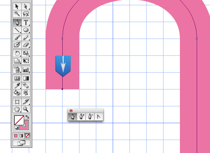Select the Magic Wand tool
The image size is (210, 153).
17,14
